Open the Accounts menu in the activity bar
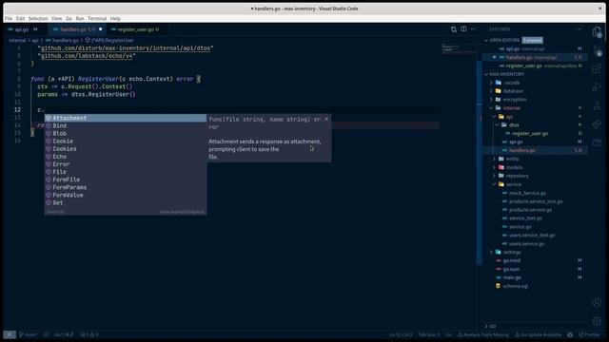This screenshot has height=342, width=609. click(x=597, y=302)
